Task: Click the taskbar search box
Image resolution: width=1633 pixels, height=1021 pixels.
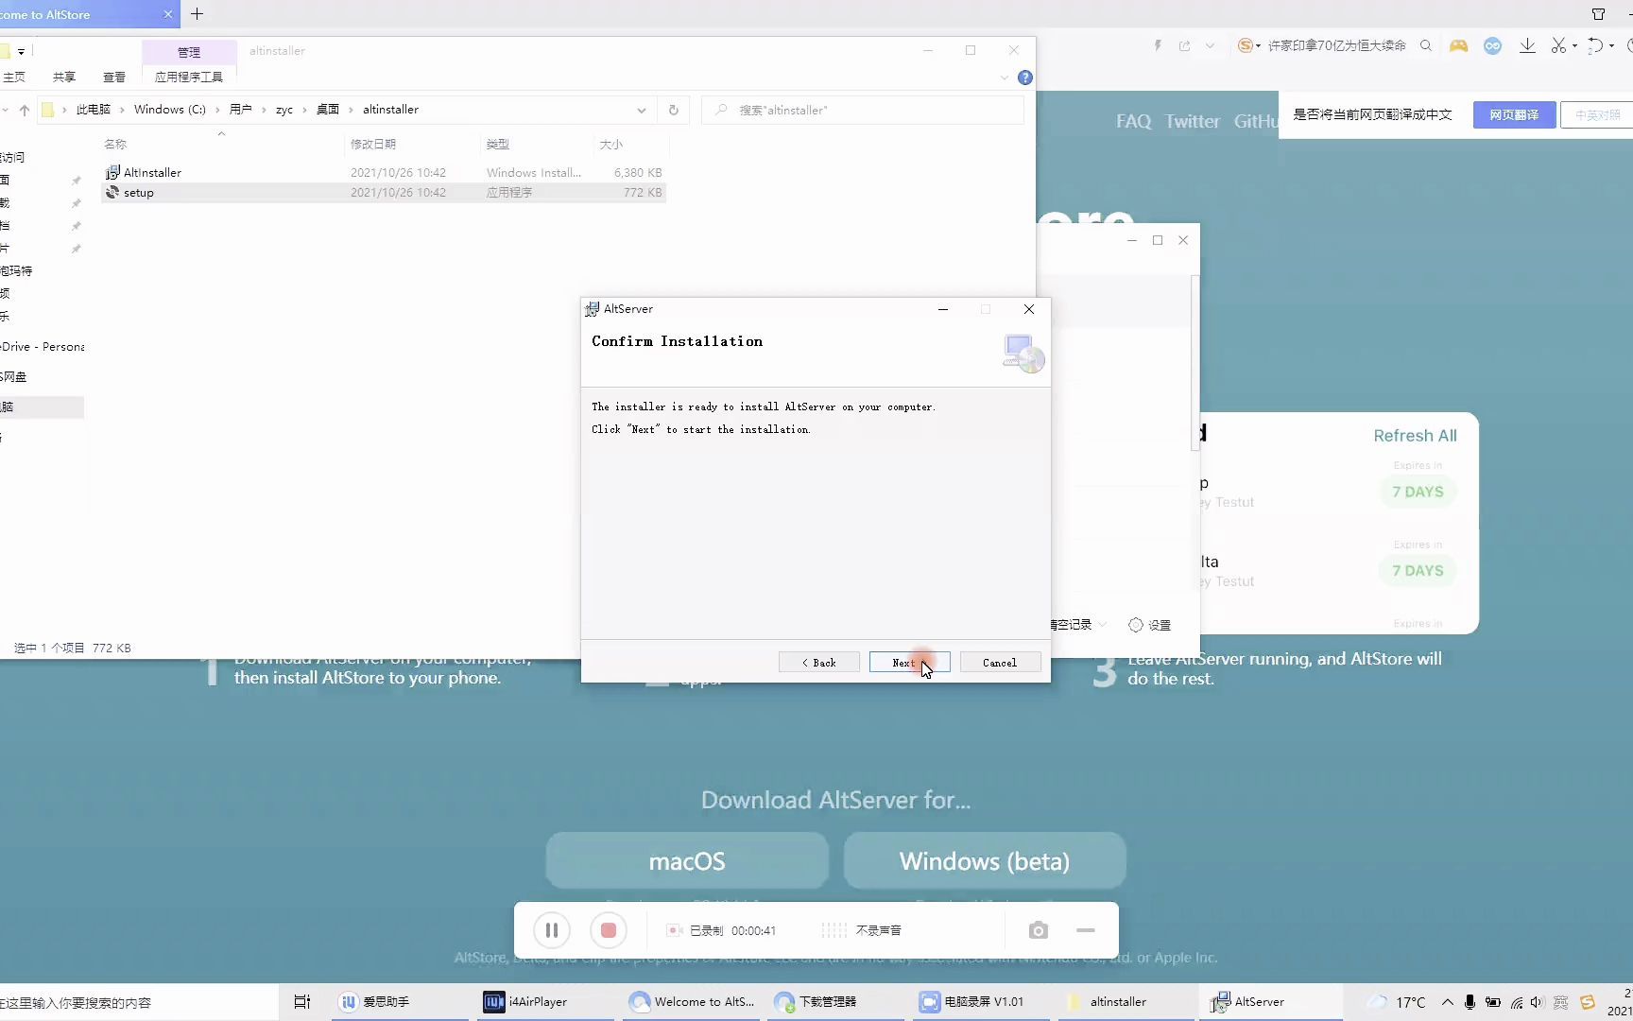Action: 138,1002
